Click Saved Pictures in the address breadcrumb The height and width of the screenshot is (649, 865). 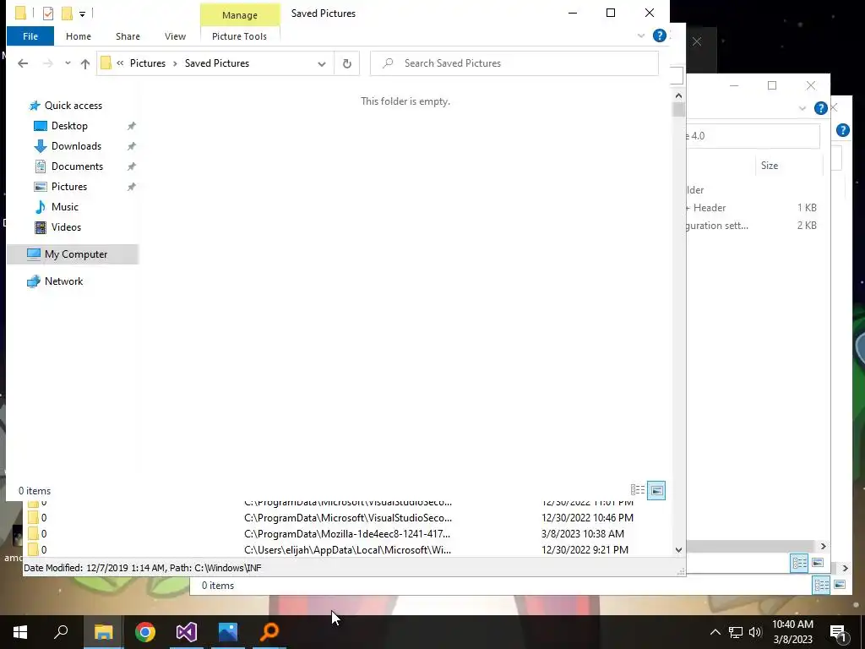[x=217, y=63]
